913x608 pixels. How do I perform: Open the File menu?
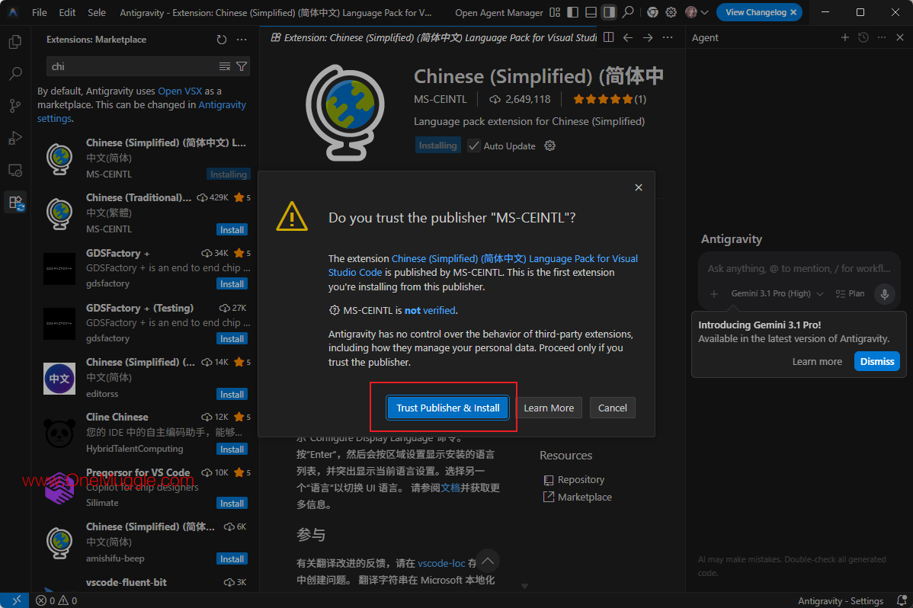point(40,12)
